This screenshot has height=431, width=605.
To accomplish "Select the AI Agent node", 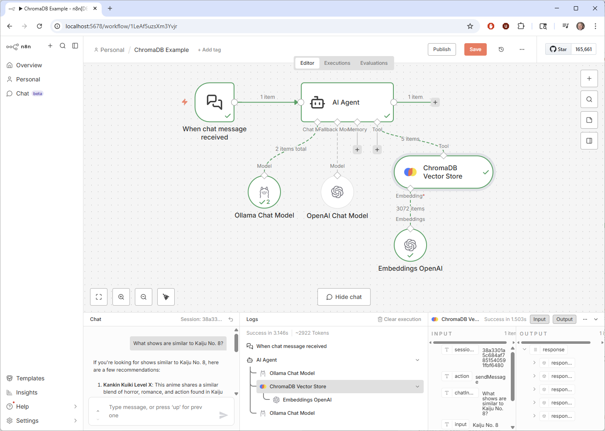I will [347, 102].
